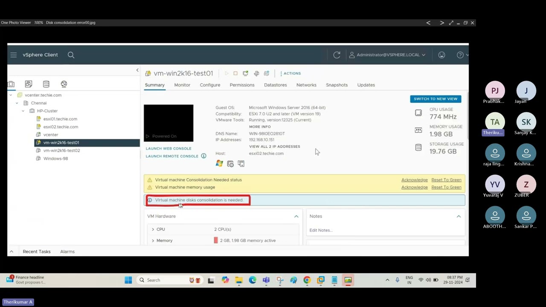
Task: Go to previous image in One Photo Viewer
Action: tap(428, 23)
